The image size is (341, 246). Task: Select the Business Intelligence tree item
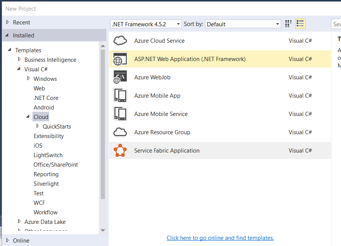(50, 60)
